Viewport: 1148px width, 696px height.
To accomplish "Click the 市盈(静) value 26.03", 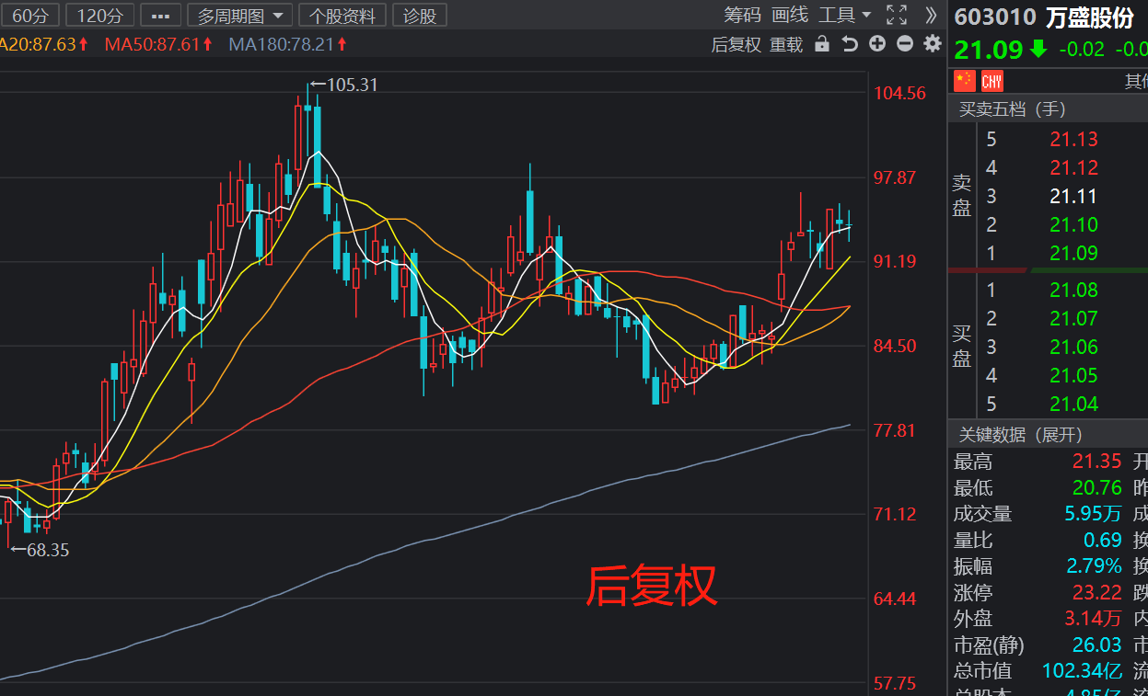I will [1096, 645].
